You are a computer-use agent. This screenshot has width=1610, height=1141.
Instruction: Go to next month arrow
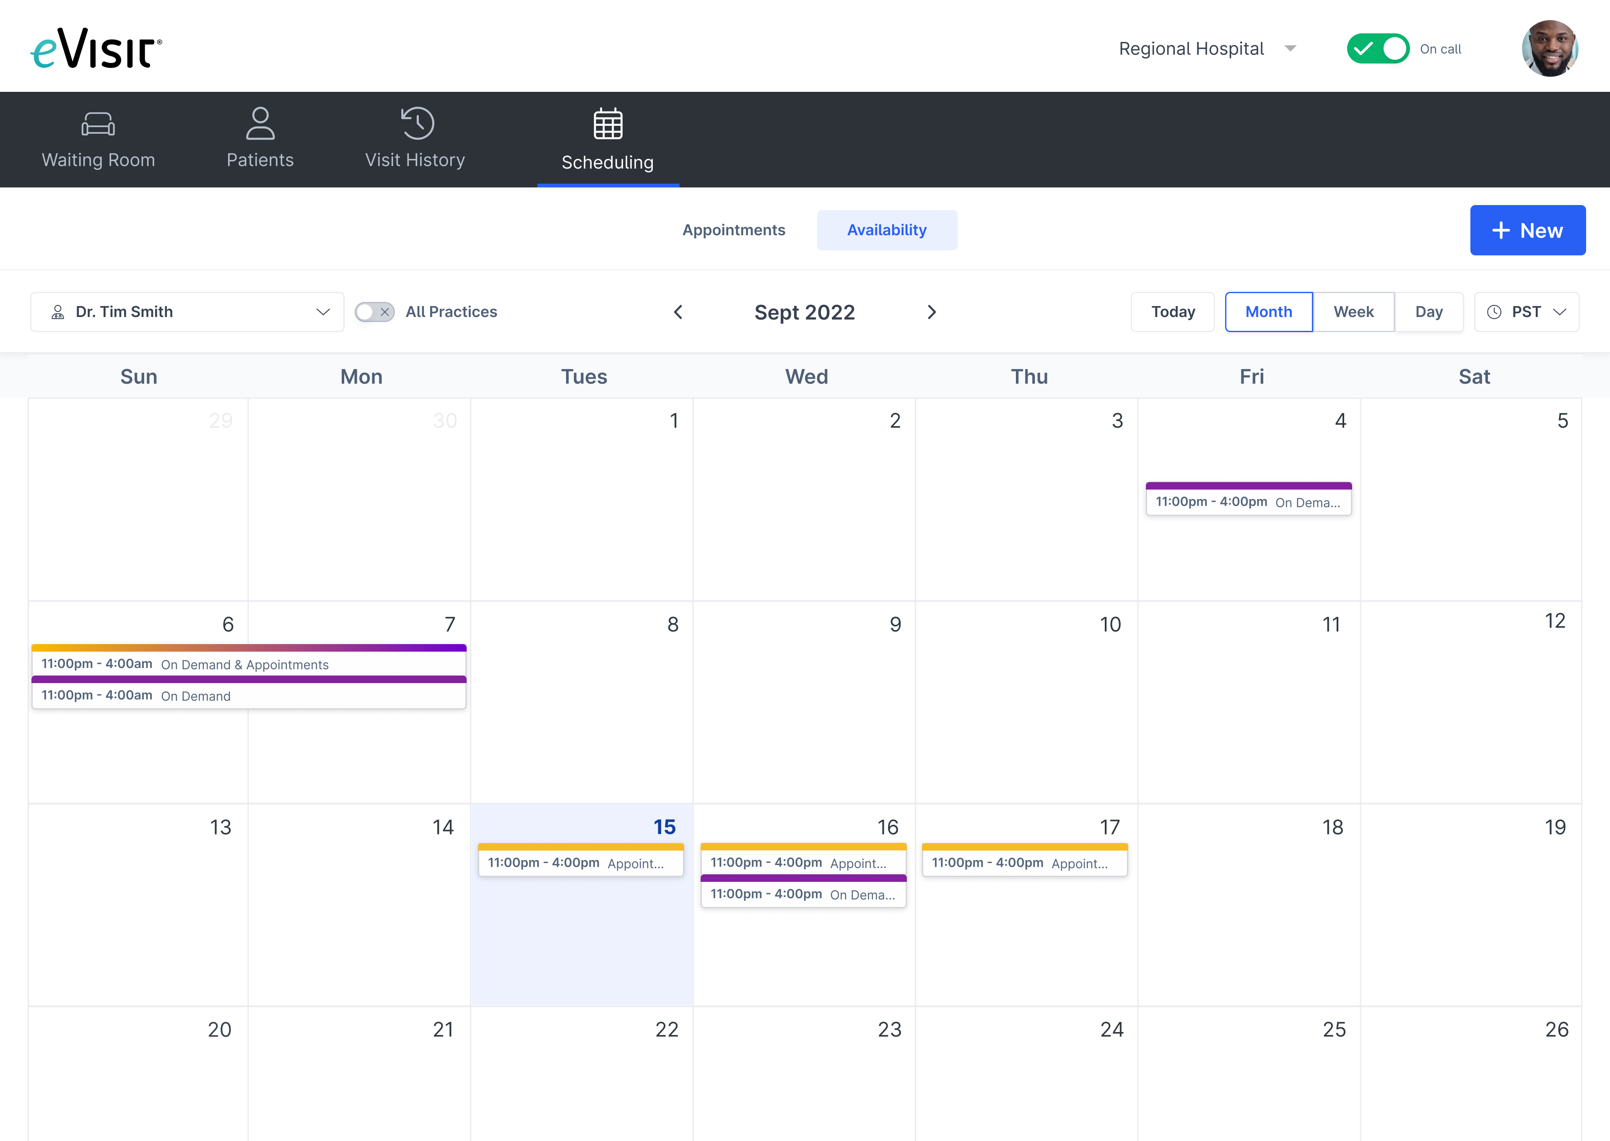coord(932,312)
